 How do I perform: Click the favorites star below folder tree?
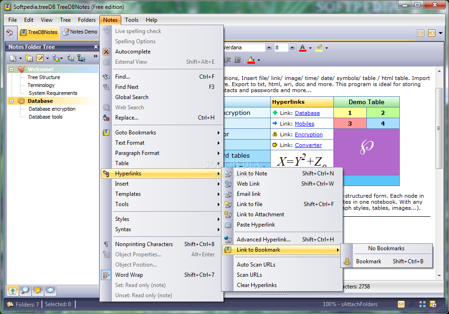[x=38, y=291]
